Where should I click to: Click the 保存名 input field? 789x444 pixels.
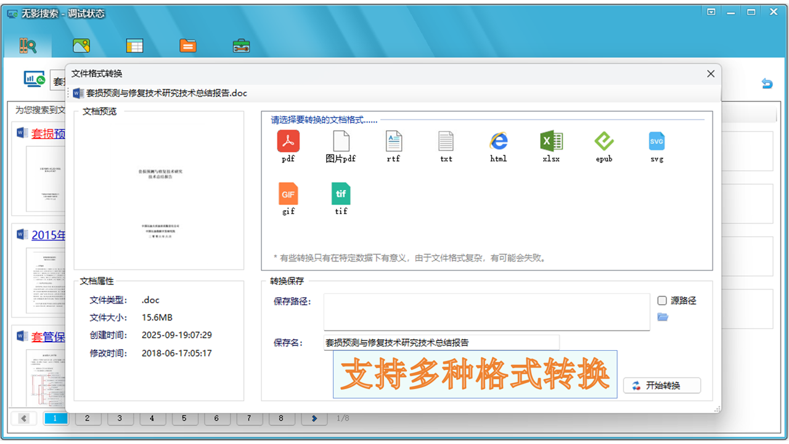pos(441,342)
